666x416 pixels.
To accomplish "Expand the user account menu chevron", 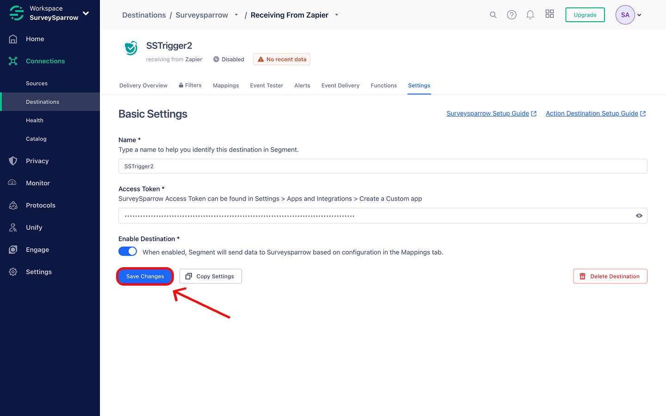I will click(639, 15).
